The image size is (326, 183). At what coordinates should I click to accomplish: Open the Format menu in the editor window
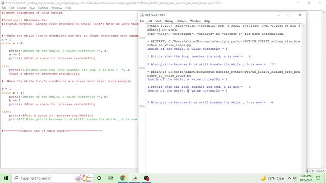(x=22, y=8)
